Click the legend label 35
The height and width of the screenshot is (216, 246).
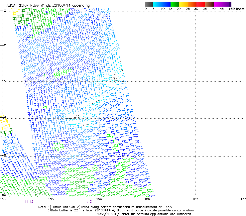coord(205,9)
